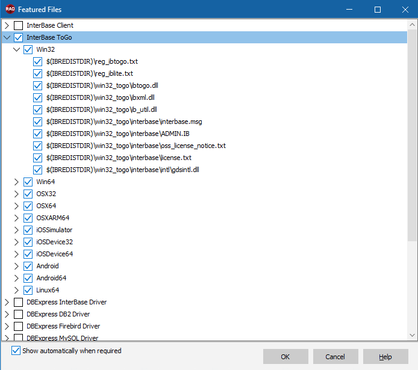Viewport: 418px width, 370px height.
Task: Uncheck the ibxml.dll file checkbox
Action: click(37, 97)
